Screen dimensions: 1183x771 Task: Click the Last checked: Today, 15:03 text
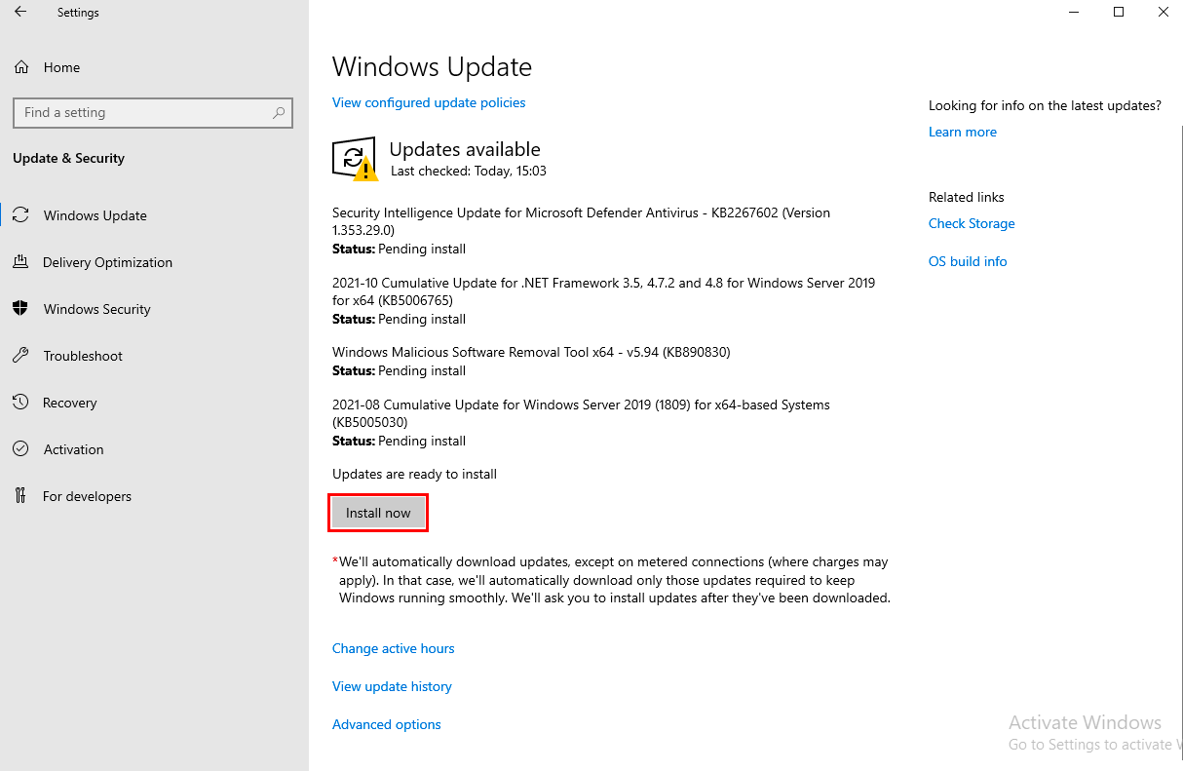(469, 171)
